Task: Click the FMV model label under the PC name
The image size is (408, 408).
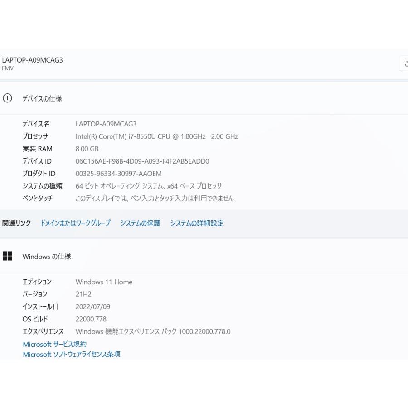Action: click(8, 68)
